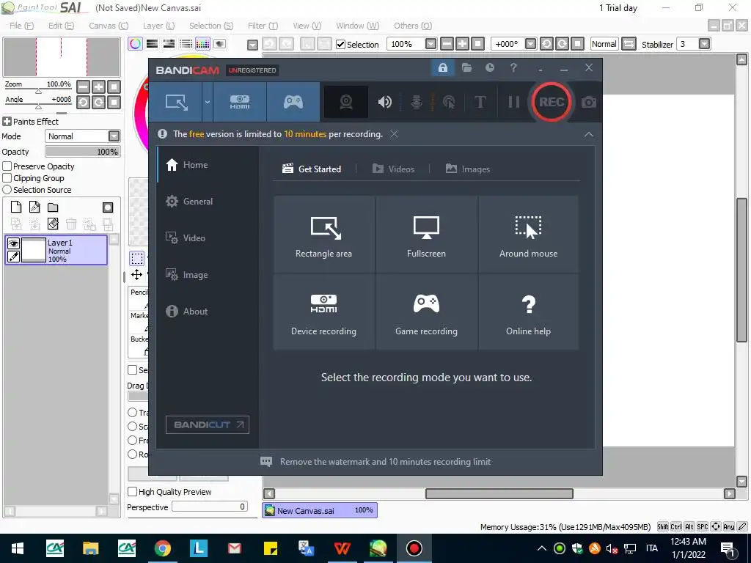Toggle webcam overlay icon in Bandicam
This screenshot has height=563, width=751.
click(x=346, y=102)
